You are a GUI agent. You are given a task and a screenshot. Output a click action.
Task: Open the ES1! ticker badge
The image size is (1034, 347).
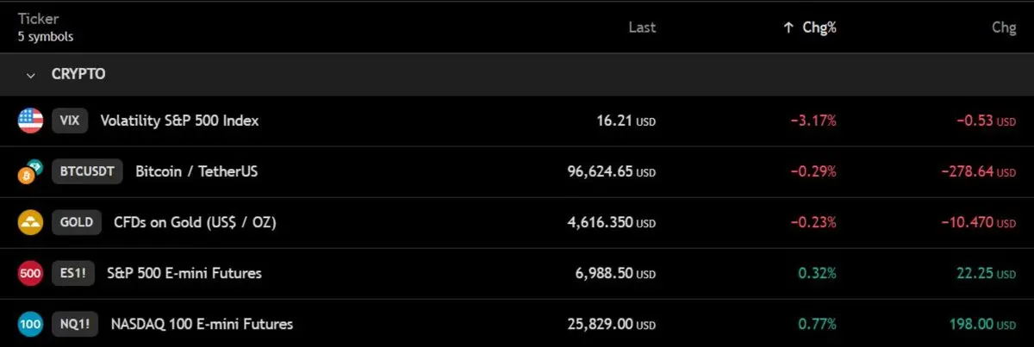(73, 273)
